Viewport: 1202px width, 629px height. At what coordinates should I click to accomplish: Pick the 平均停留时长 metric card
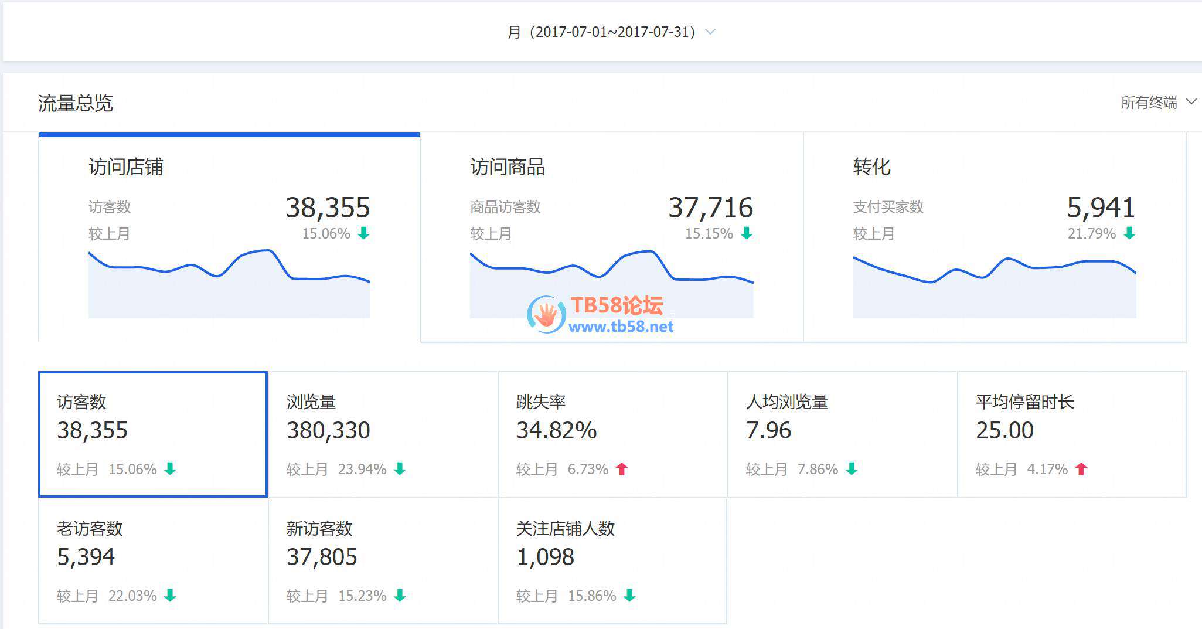click(x=1071, y=434)
